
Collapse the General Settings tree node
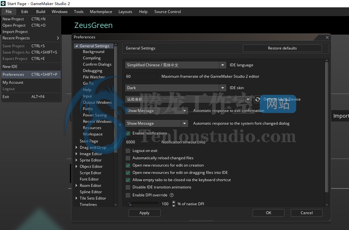[x=76, y=46]
